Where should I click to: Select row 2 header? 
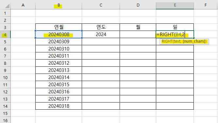[x=5, y=20]
